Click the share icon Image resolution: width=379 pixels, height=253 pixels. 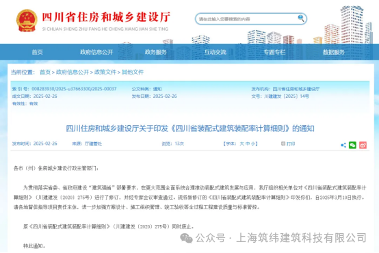[343, 145]
